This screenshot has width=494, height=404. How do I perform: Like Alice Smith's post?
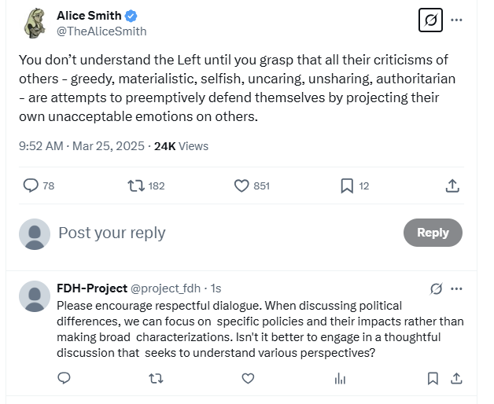tap(242, 186)
